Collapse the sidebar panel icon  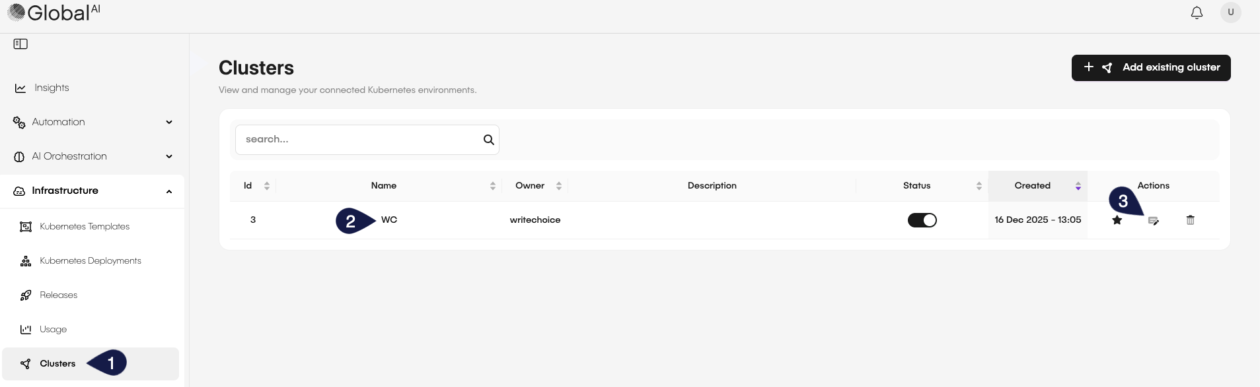[x=20, y=44]
